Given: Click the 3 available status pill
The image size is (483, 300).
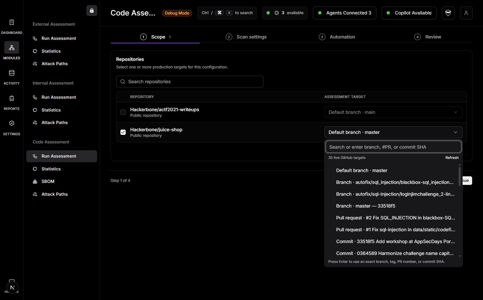Looking at the screenshot, I should pyautogui.click(x=285, y=13).
